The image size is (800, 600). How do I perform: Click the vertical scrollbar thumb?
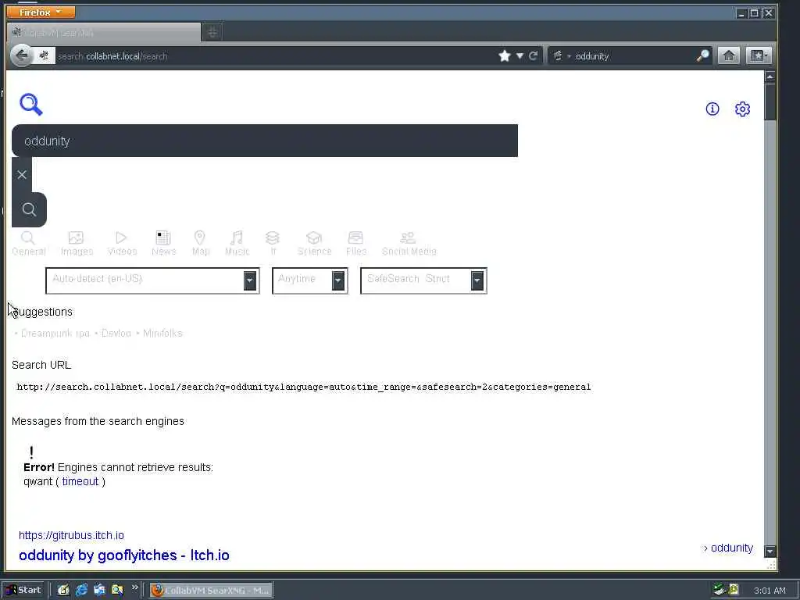pos(770,102)
